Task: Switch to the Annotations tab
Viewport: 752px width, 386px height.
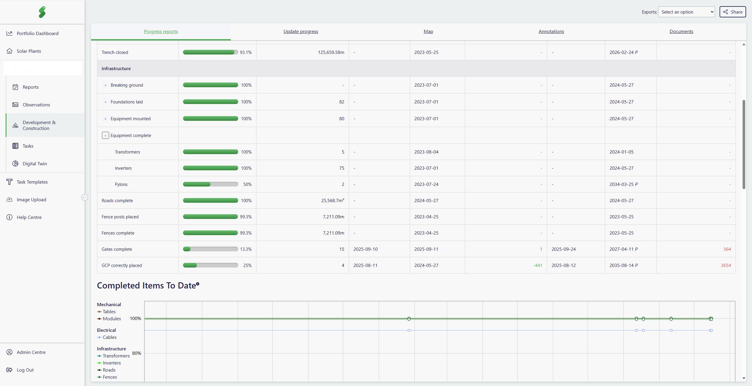Action: pyautogui.click(x=551, y=32)
